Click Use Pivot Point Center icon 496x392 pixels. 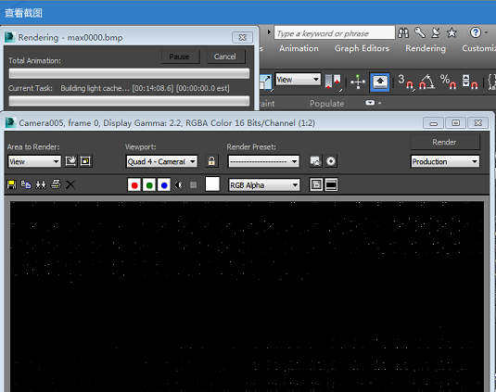[x=333, y=82]
